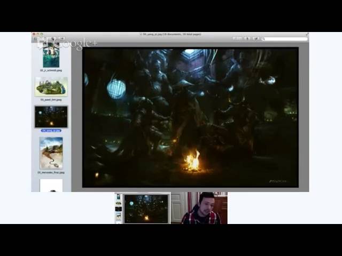Select the partly visible white thumbnail at the sidebar bottom
342x256 pixels.
[x=51, y=186]
